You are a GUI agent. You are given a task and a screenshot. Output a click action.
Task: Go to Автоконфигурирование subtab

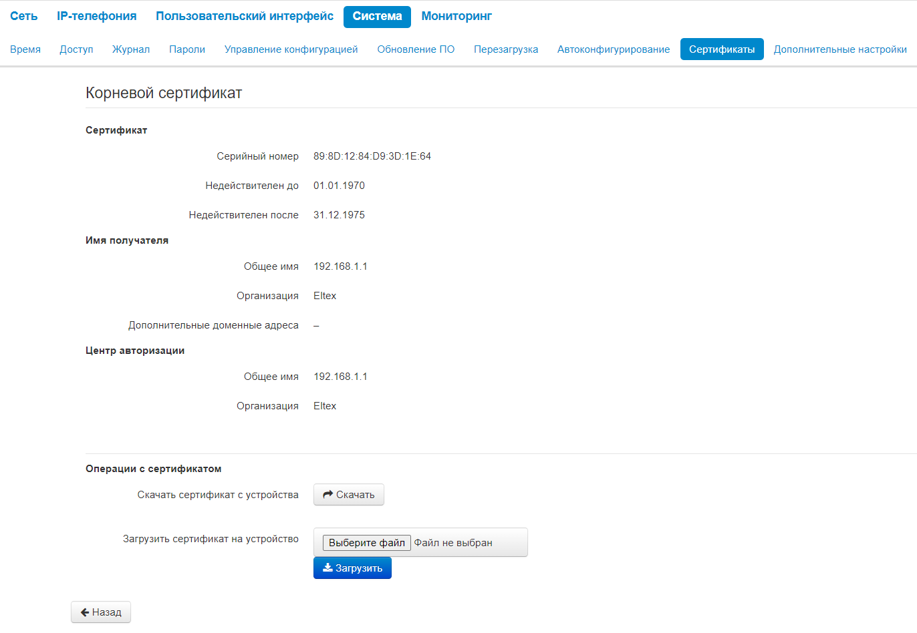pos(614,49)
